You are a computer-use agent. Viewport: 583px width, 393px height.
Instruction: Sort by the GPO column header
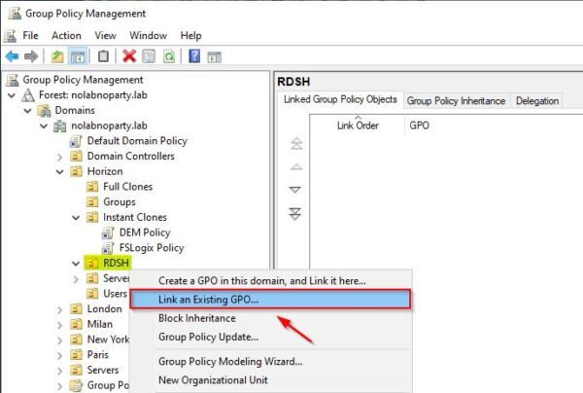point(420,125)
